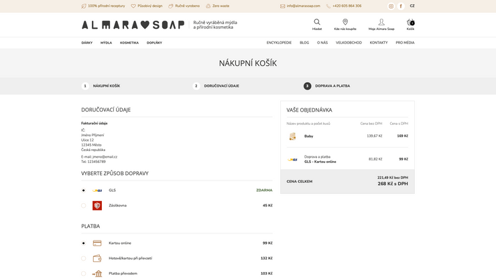Go to the Encyklopedie page
This screenshot has width=496, height=278.
coord(279,43)
